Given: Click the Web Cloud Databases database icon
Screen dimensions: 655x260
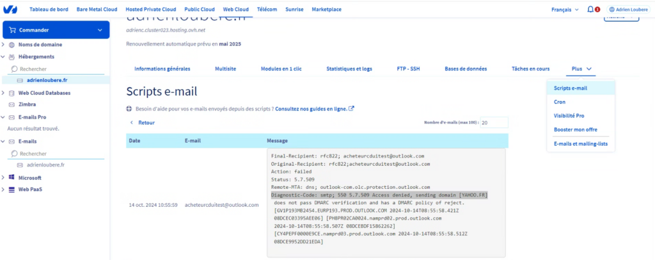Looking at the screenshot, I should pos(12,93).
